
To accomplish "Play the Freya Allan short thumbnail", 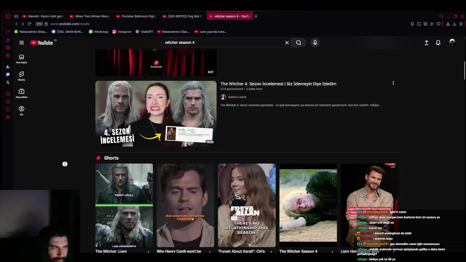I will (247, 205).
